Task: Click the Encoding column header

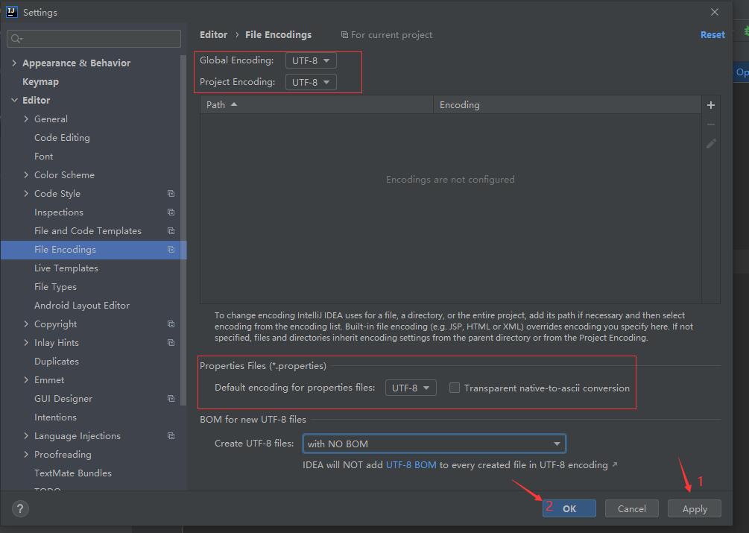Action: 567,105
